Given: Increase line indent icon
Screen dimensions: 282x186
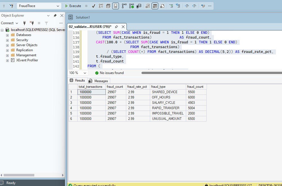Looking at the screenshot, I should pos(194,6).
